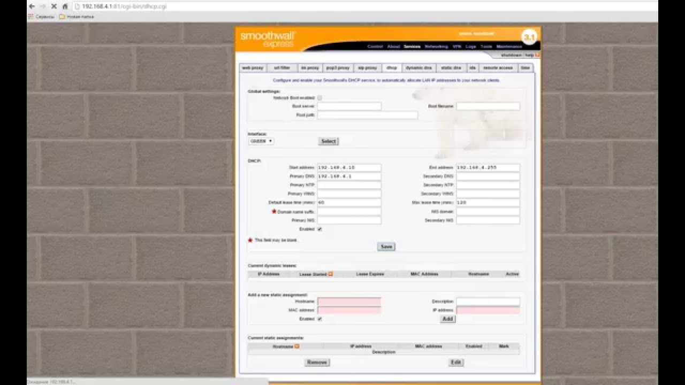Click the Secondary DNS field
Image resolution: width=685 pixels, height=385 pixels.
tap(488, 176)
